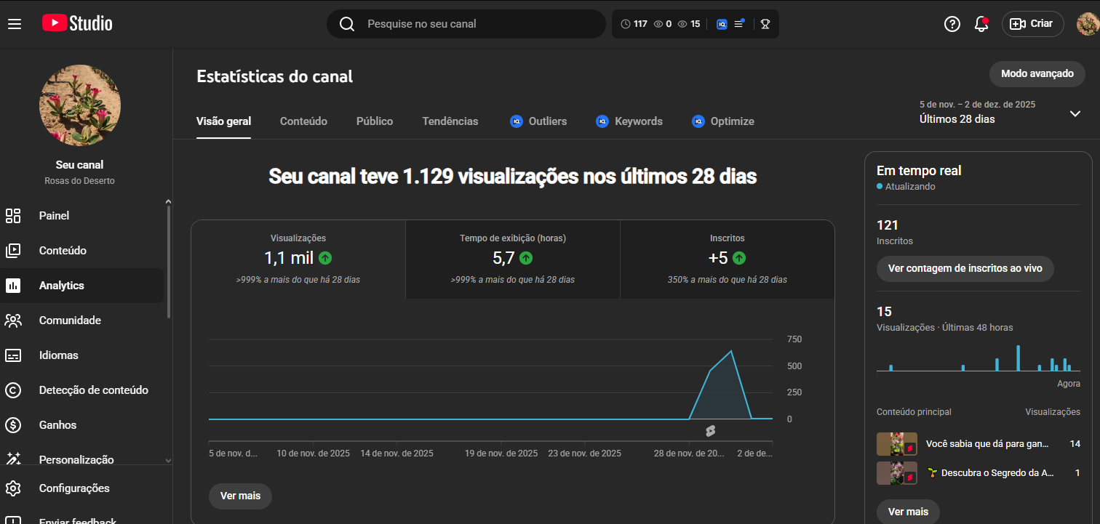Click the channel profile picture in sidebar
Image resolution: width=1100 pixels, height=524 pixels.
point(80,105)
